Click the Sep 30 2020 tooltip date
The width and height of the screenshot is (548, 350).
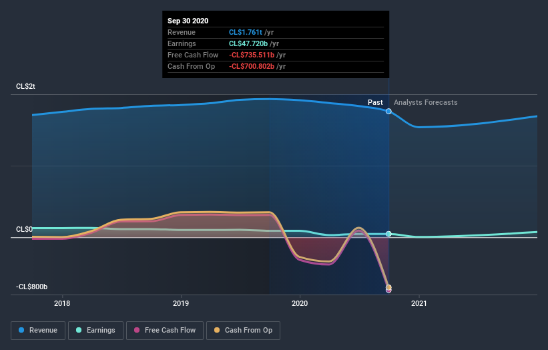coord(188,21)
